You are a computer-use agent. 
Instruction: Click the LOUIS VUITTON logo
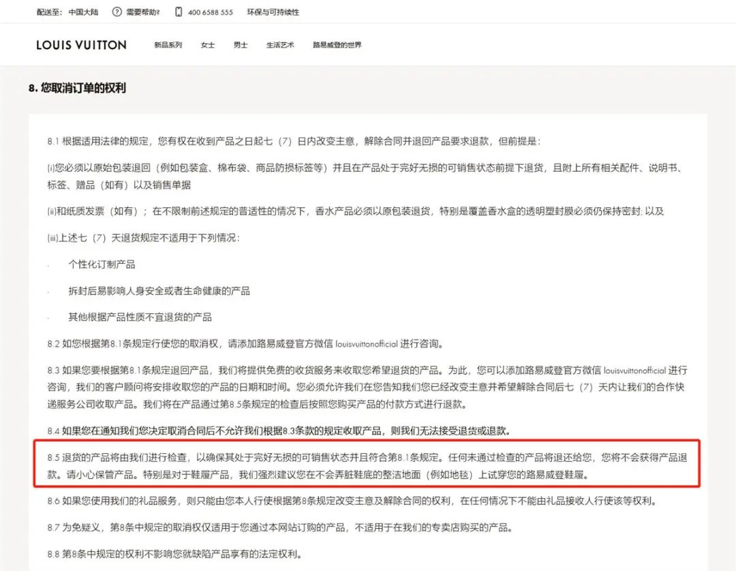pos(81,44)
